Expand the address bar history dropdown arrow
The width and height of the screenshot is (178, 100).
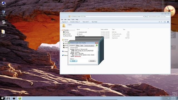144,16
